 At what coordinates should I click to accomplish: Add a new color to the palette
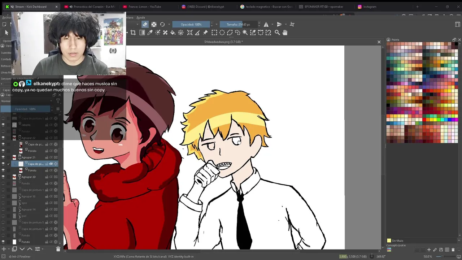[x=429, y=250]
